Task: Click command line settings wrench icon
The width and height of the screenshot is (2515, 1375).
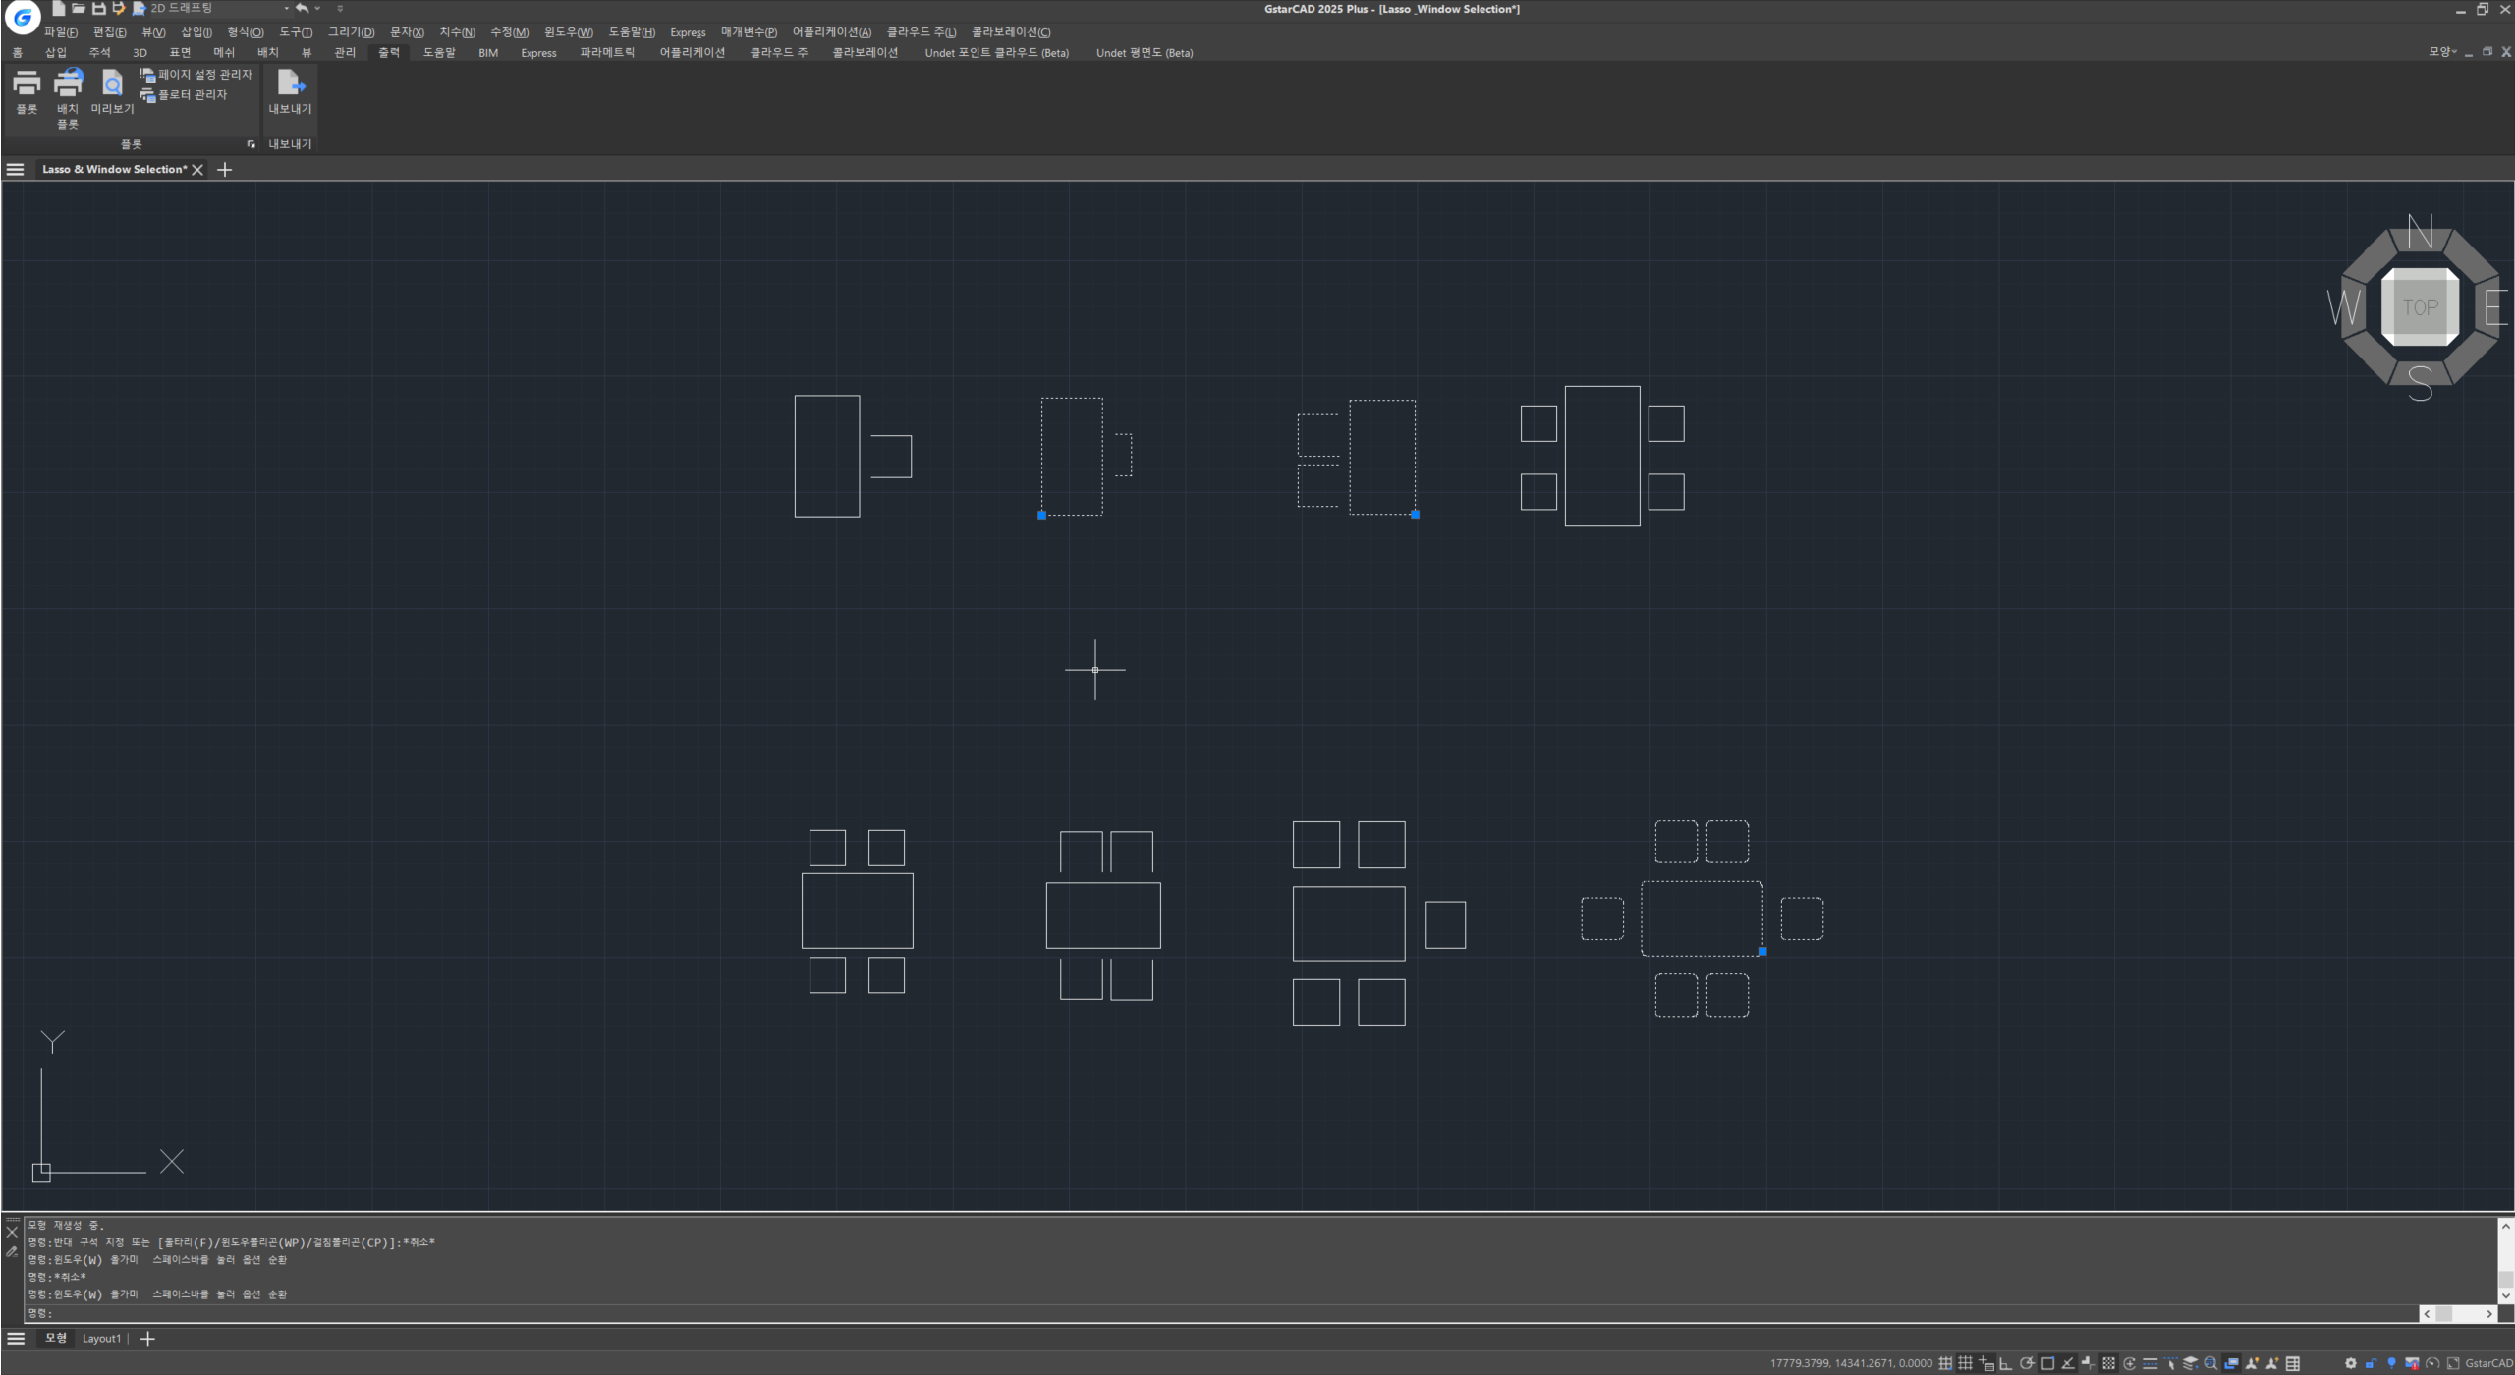Action: 12,1252
